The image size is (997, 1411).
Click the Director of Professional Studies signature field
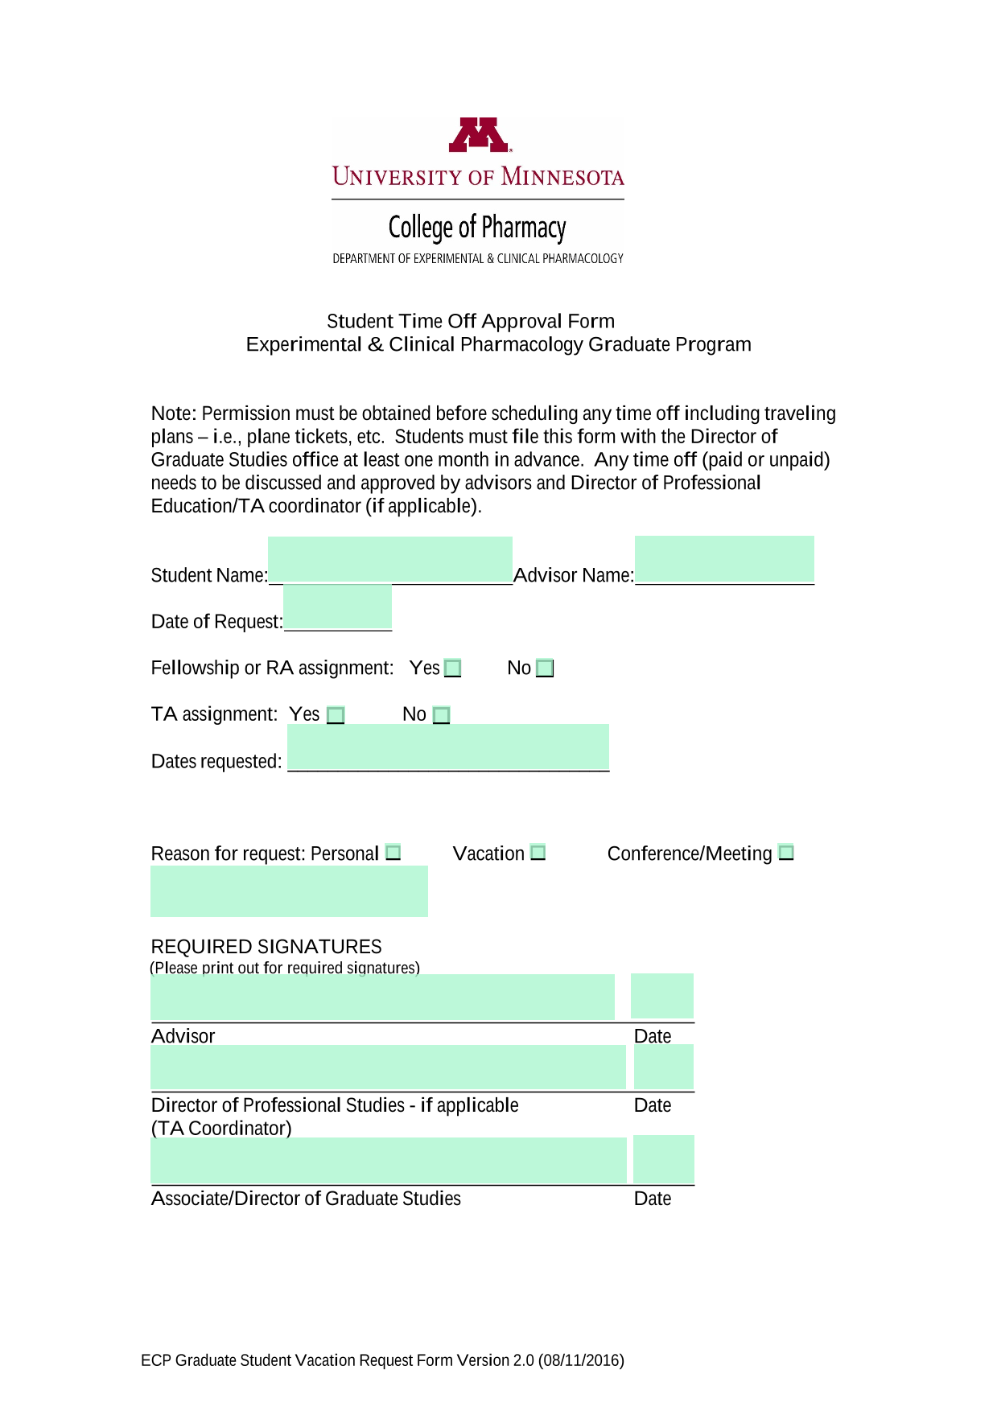pyautogui.click(x=388, y=1068)
